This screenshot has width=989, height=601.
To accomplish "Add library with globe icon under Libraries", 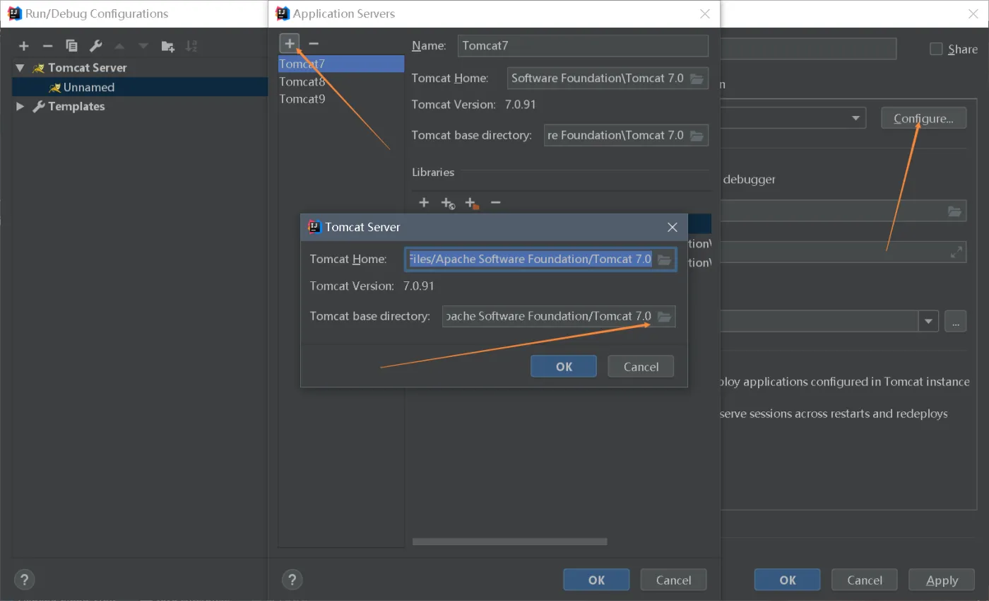I will click(x=448, y=203).
